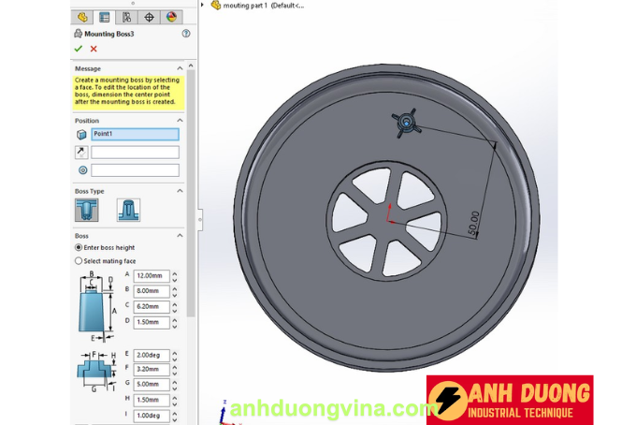Click the 50.00 dimension in the viewport
This screenshot has height=425, width=636.
pyautogui.click(x=472, y=221)
